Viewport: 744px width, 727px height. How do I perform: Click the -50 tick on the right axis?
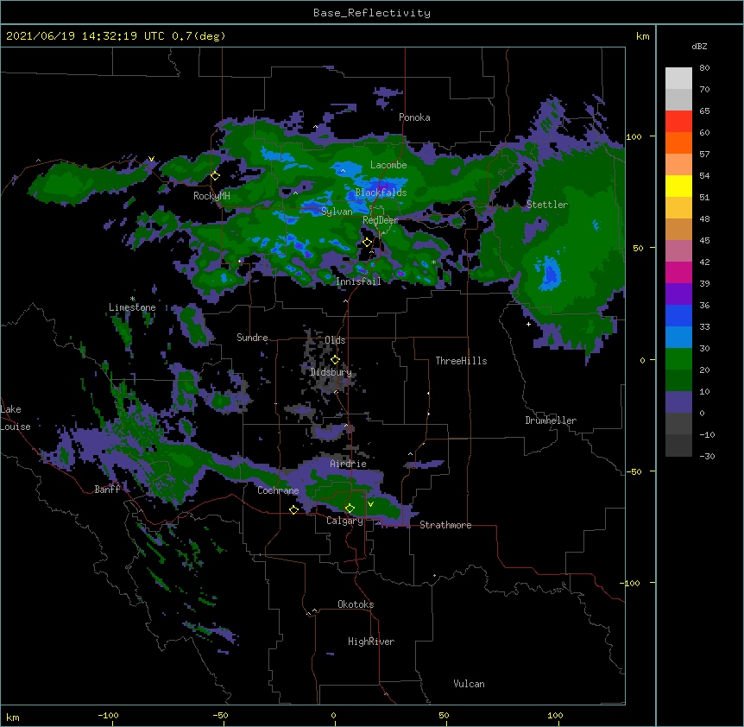click(633, 471)
